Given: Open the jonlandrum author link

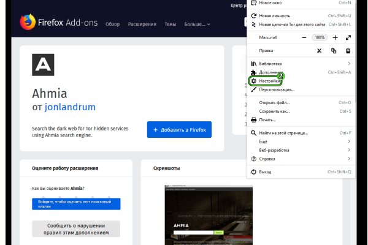Looking at the screenshot, I should click(70, 107).
